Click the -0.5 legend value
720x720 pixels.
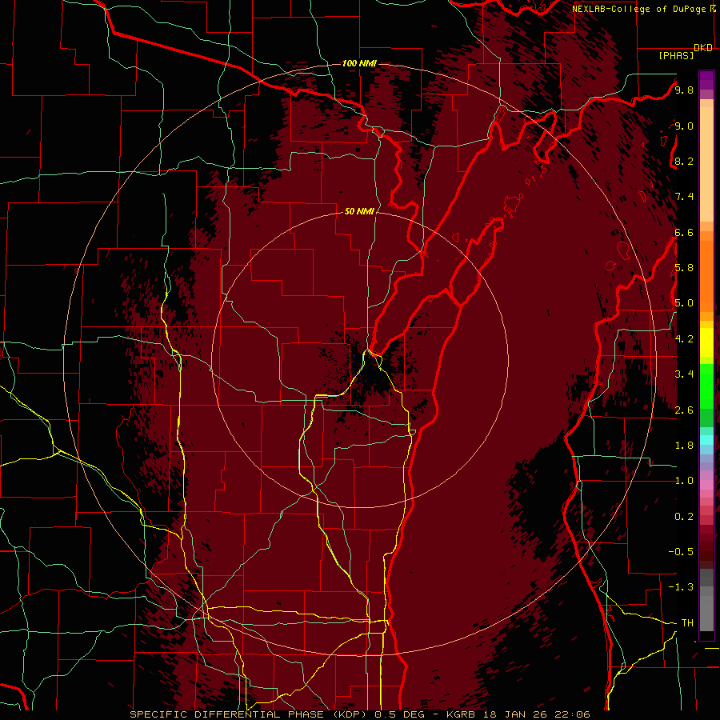[x=681, y=552]
